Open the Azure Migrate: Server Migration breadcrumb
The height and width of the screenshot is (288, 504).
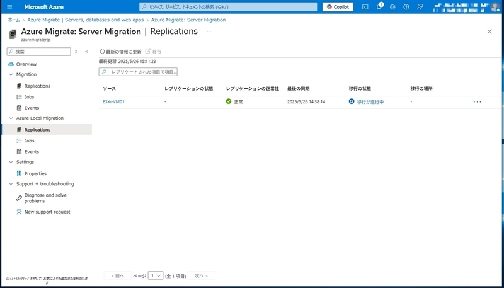(188, 20)
